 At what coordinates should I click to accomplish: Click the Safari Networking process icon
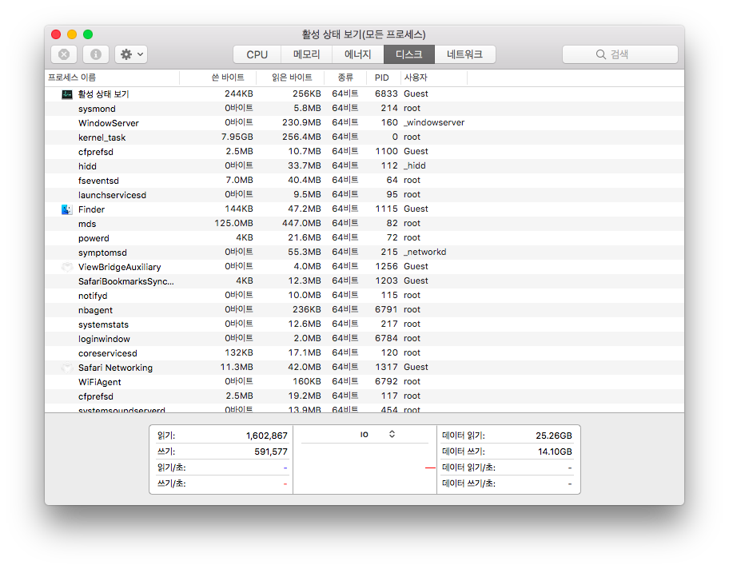pyautogui.click(x=67, y=367)
